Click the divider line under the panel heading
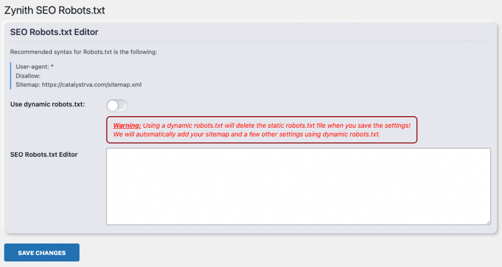Screen dimensions: 502x267 coord(250,41)
